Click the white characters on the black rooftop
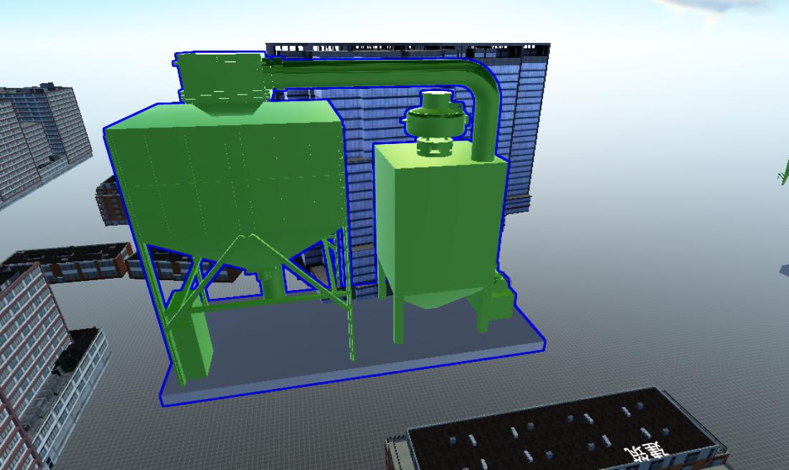The height and width of the screenshot is (470, 789). pos(644,450)
